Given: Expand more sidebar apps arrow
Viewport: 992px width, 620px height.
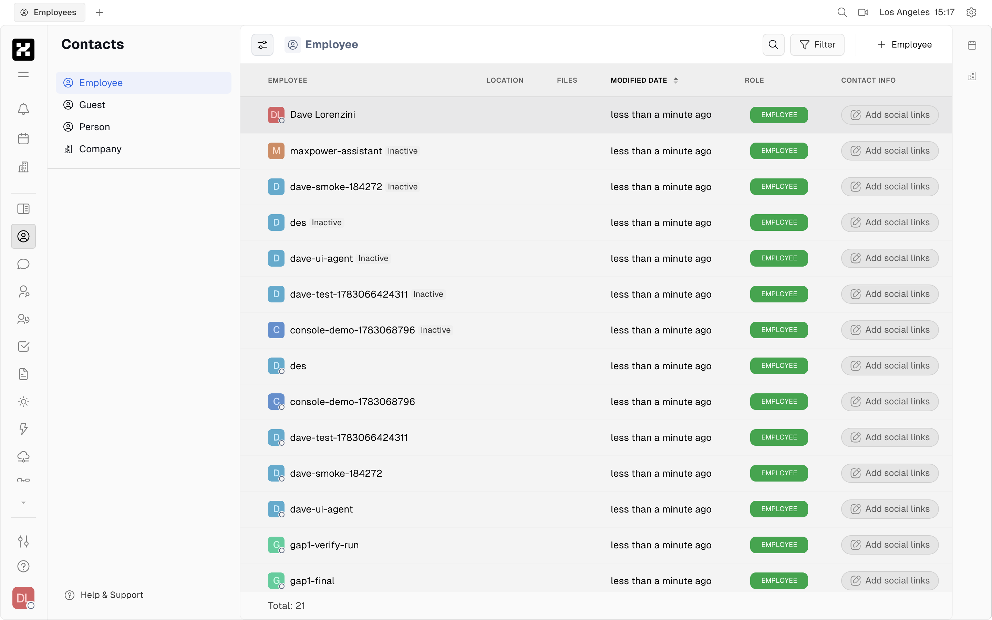Looking at the screenshot, I should click(23, 503).
